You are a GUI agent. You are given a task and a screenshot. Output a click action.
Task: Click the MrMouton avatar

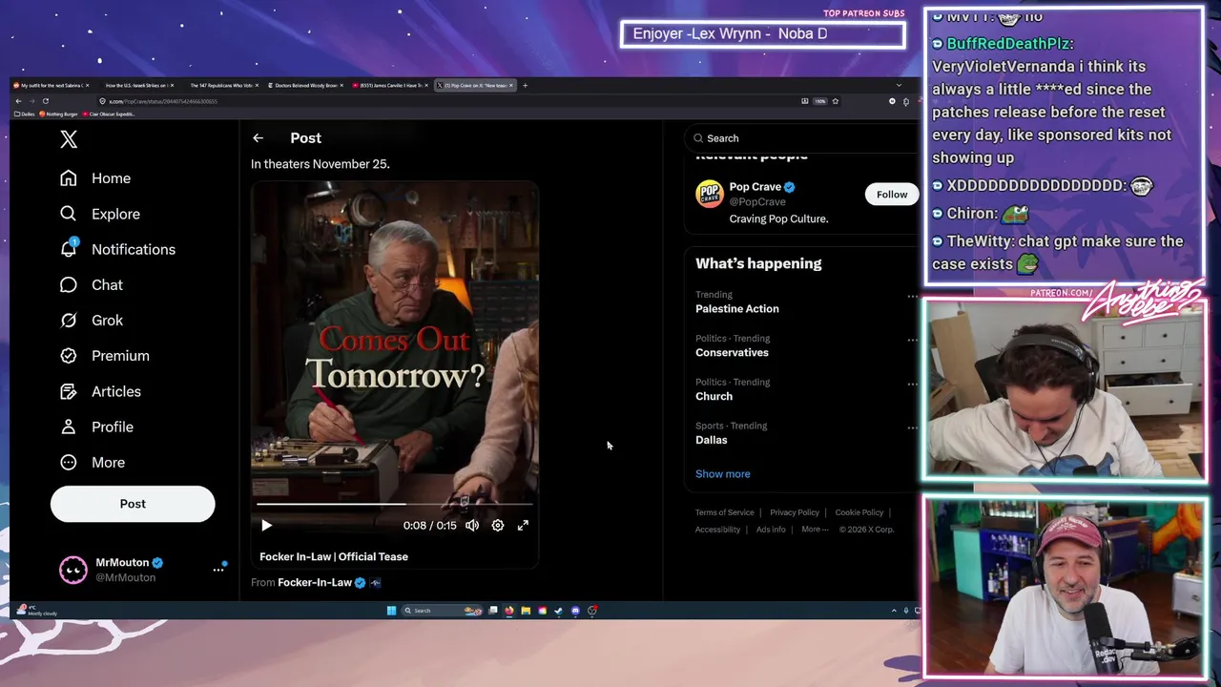[x=72, y=570]
